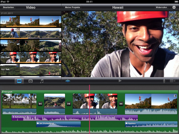The width and height of the screenshot is (179, 134).
Task: Click the Wi-Fi icon in status bar
Action: pyautogui.click(x=8, y=1)
